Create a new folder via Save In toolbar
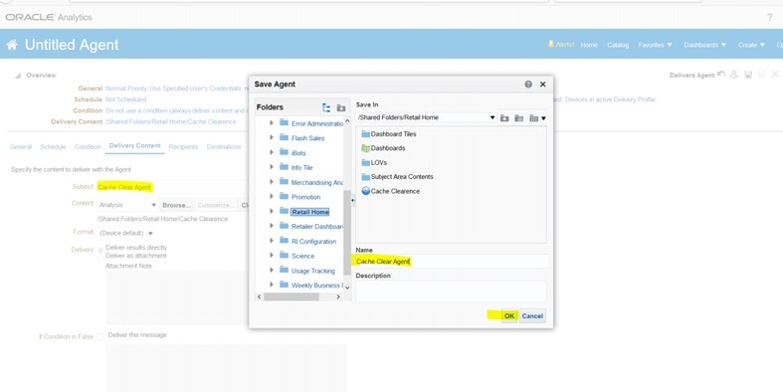The image size is (783, 392). [x=519, y=117]
